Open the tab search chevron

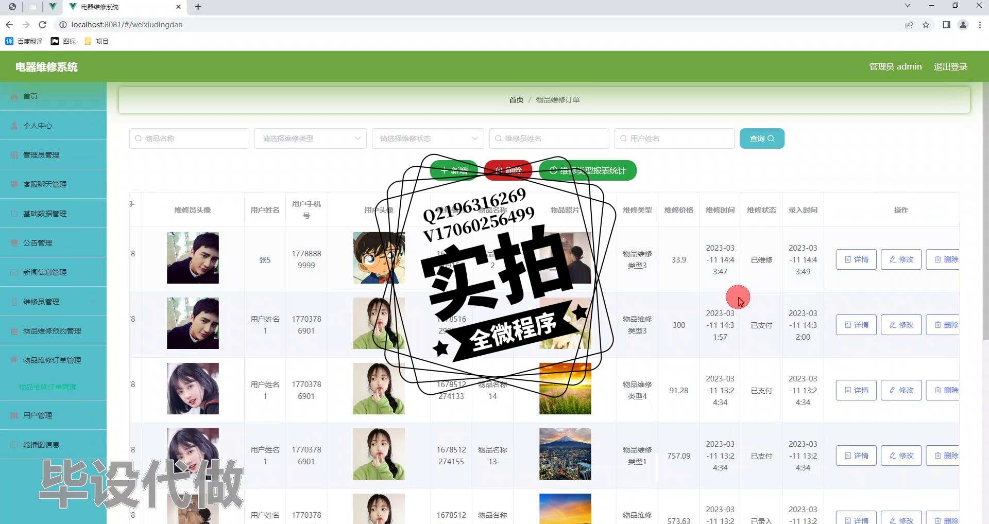[x=908, y=6]
